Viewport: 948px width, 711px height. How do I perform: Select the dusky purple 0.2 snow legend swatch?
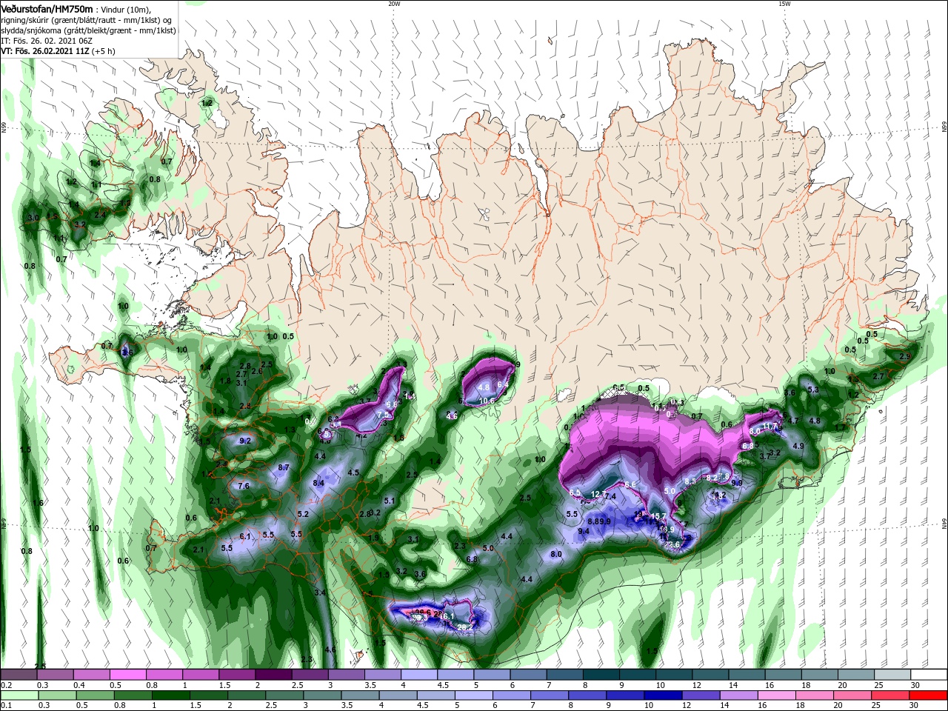tap(18, 675)
